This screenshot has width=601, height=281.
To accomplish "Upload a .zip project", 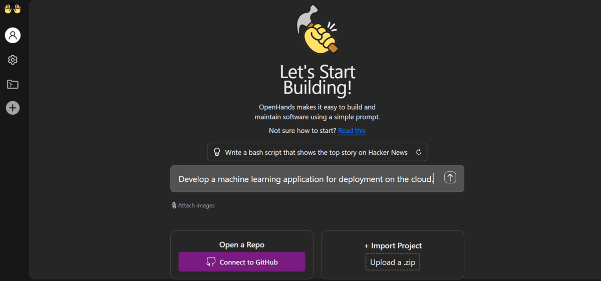I will coord(393,262).
